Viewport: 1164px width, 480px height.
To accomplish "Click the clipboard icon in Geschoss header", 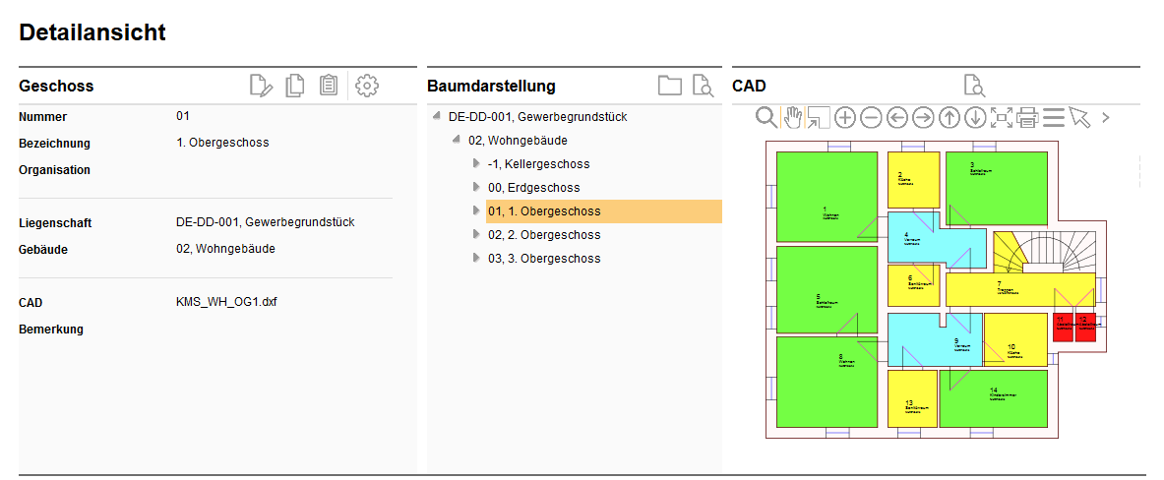I will pos(329,87).
